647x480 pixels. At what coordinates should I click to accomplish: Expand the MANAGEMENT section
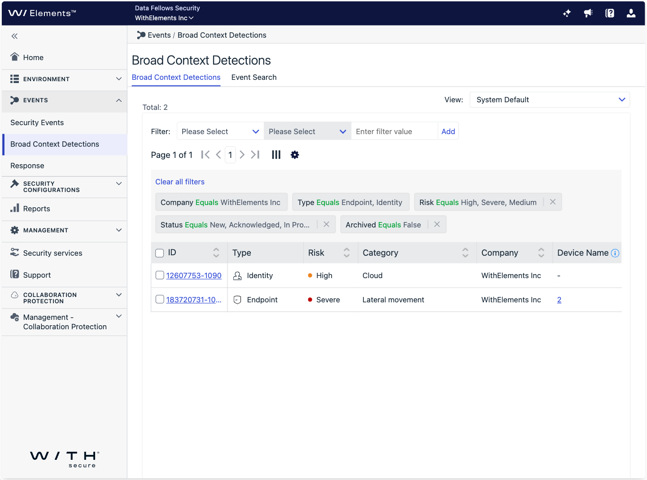click(65, 230)
